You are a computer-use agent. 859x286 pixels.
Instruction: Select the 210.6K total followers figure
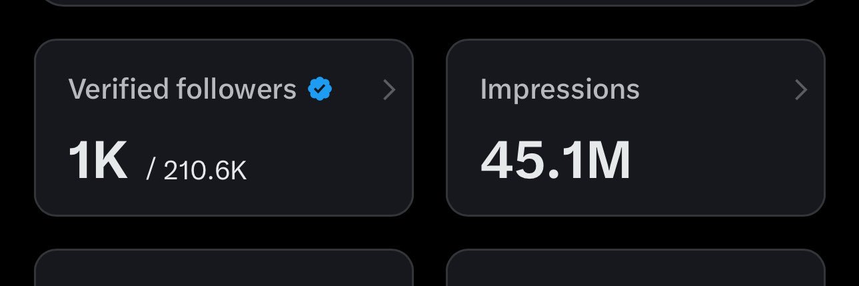pyautogui.click(x=205, y=171)
